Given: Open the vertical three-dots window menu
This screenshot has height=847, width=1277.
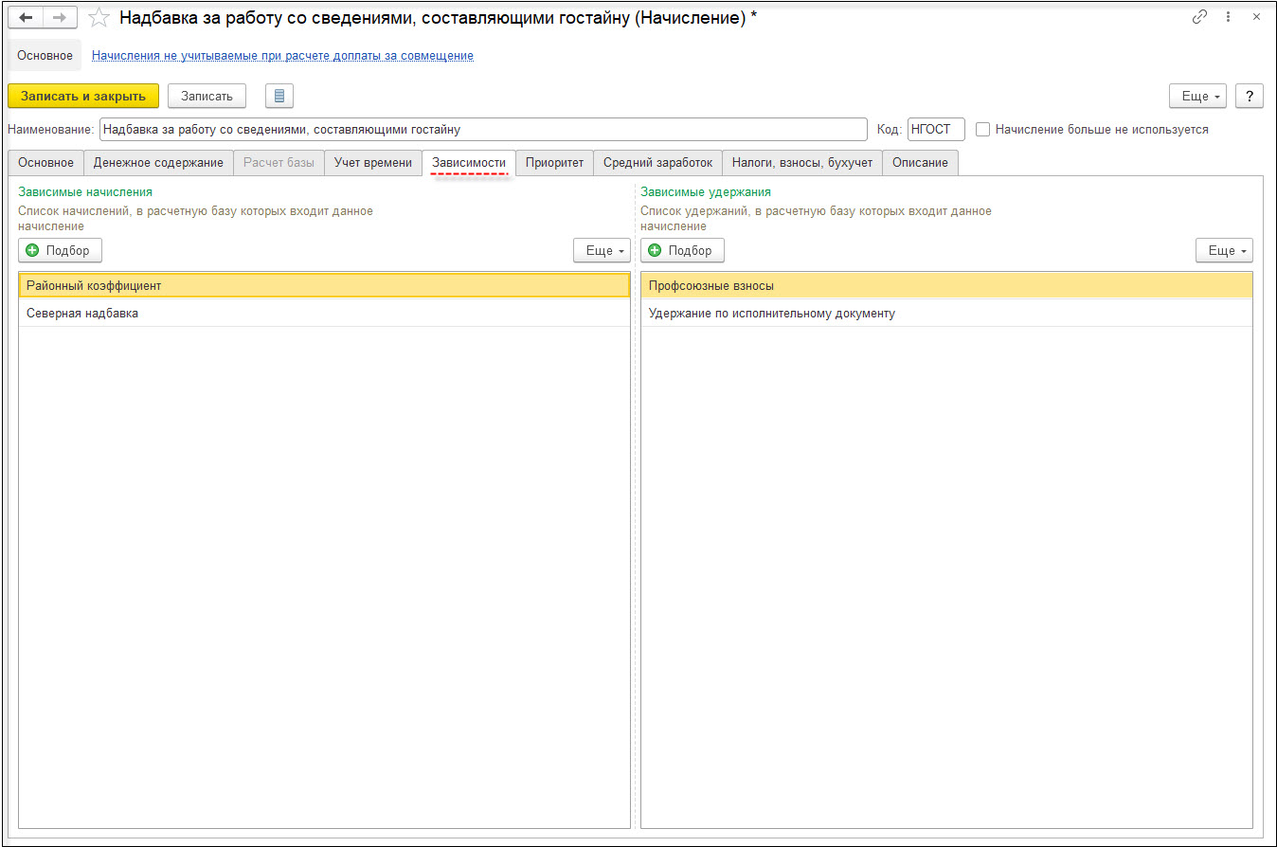Looking at the screenshot, I should point(1229,17).
